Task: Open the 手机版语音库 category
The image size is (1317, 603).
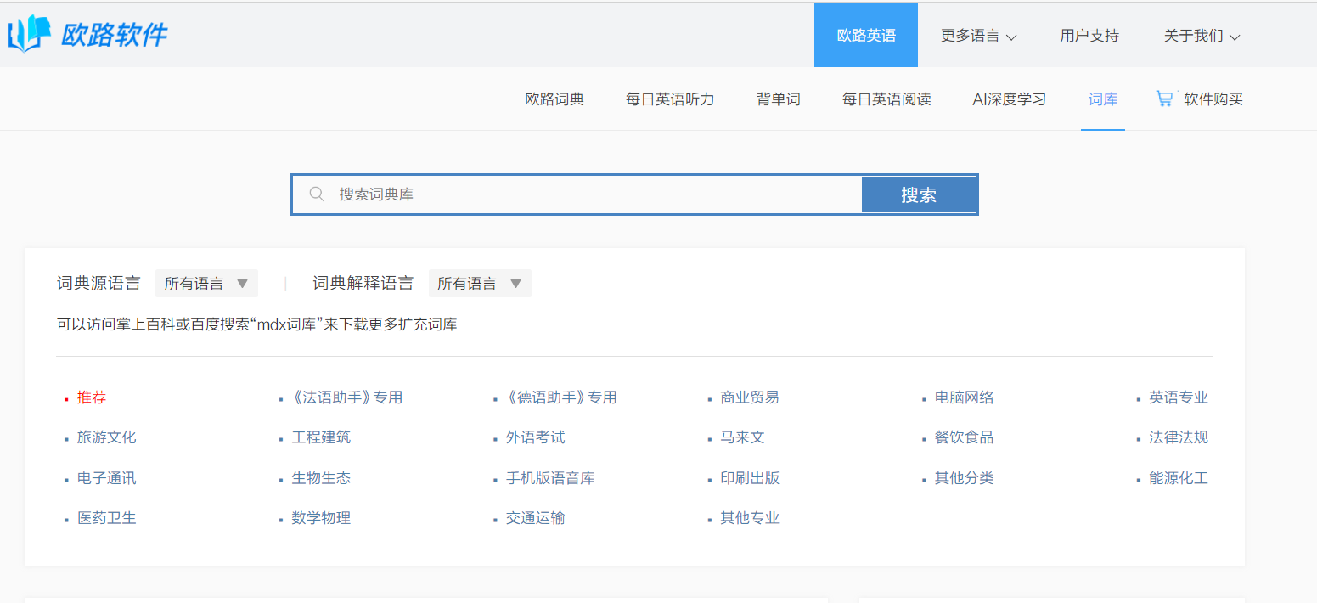Action: click(x=550, y=478)
